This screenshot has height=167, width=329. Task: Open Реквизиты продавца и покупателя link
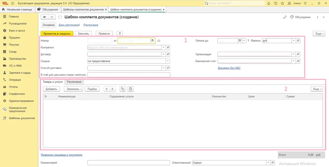pyautogui.click(x=62, y=155)
